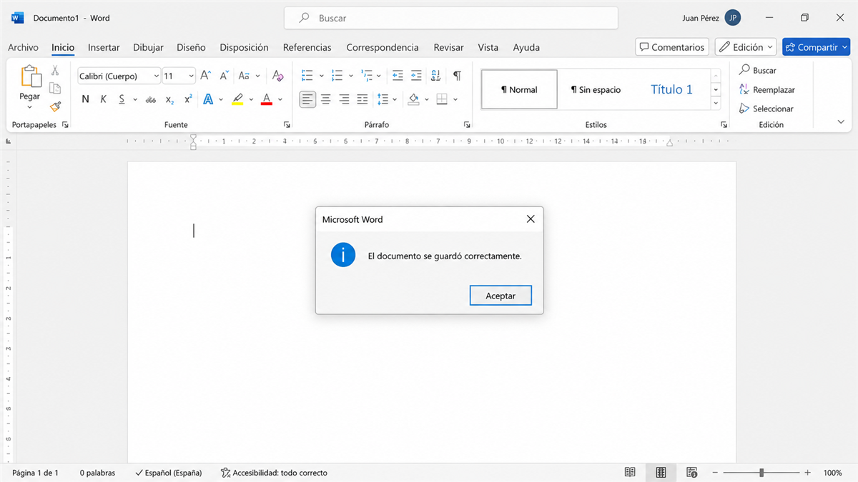The image size is (858, 482).
Task: Apply the Título 1 style
Action: click(671, 89)
